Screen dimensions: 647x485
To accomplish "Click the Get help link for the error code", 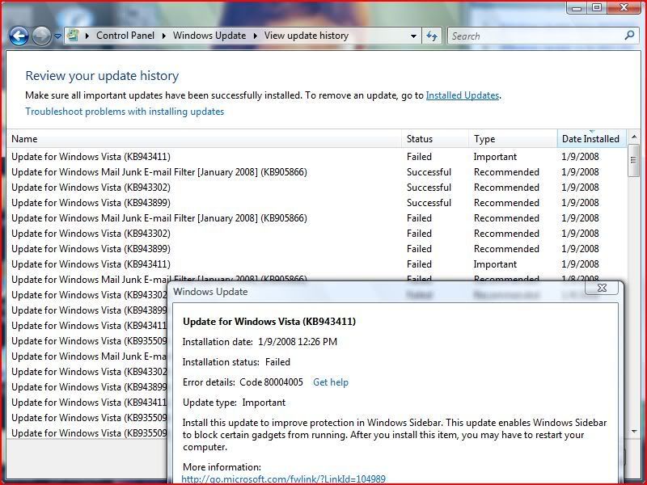I will coord(330,382).
